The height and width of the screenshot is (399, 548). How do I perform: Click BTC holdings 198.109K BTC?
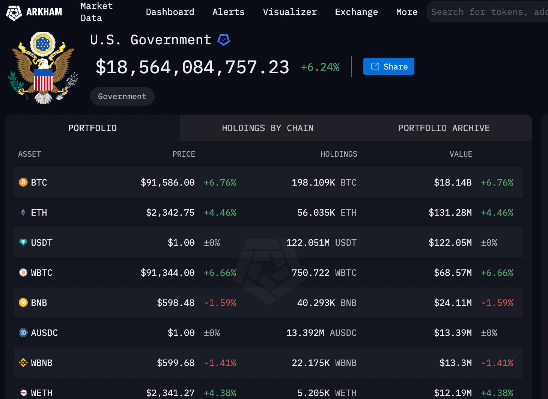coord(324,183)
